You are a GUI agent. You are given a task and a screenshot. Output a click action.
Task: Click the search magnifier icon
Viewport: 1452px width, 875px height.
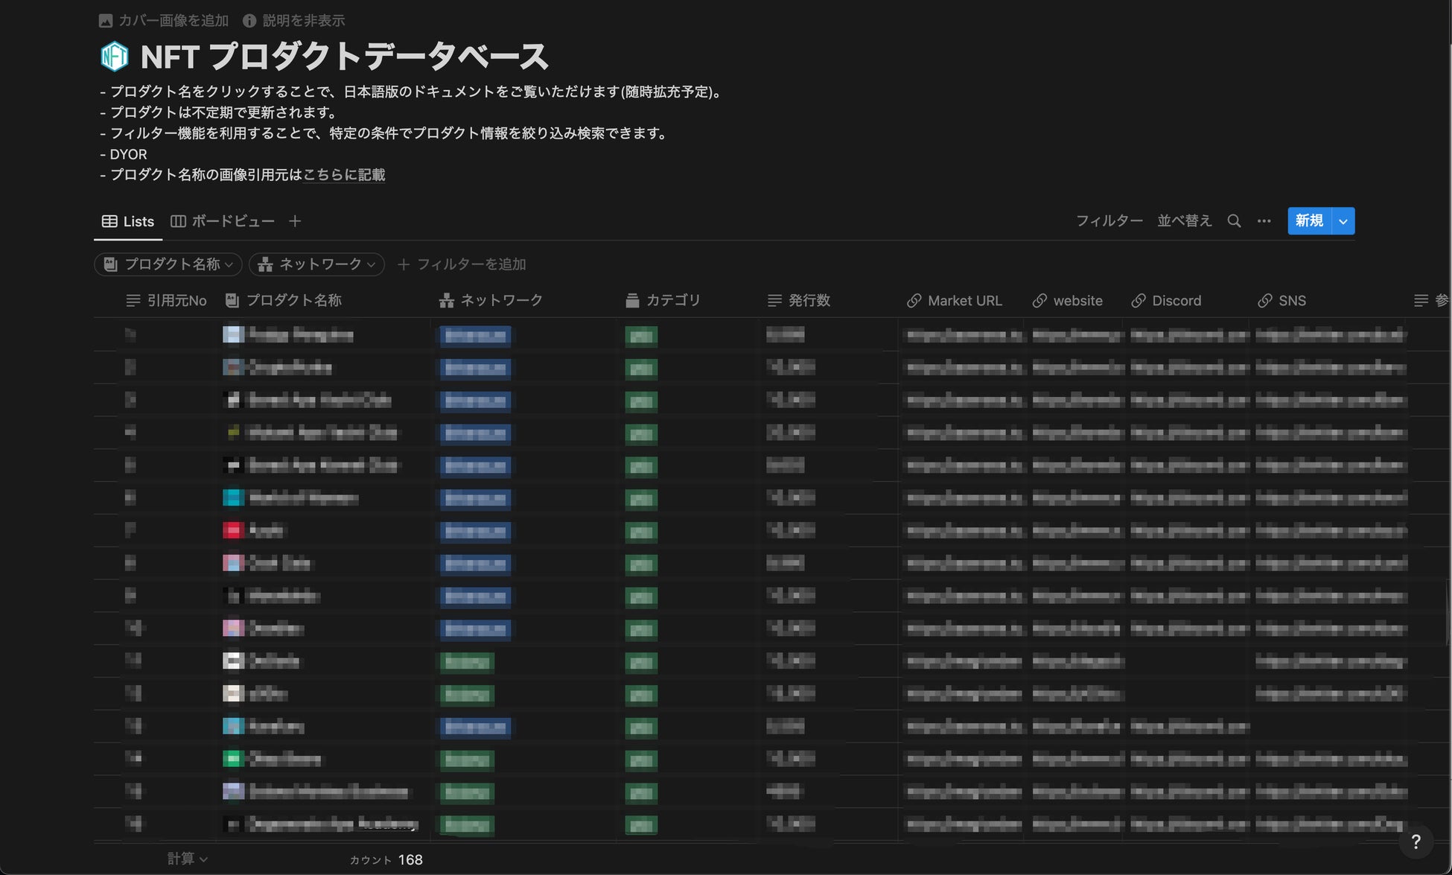[1234, 221]
